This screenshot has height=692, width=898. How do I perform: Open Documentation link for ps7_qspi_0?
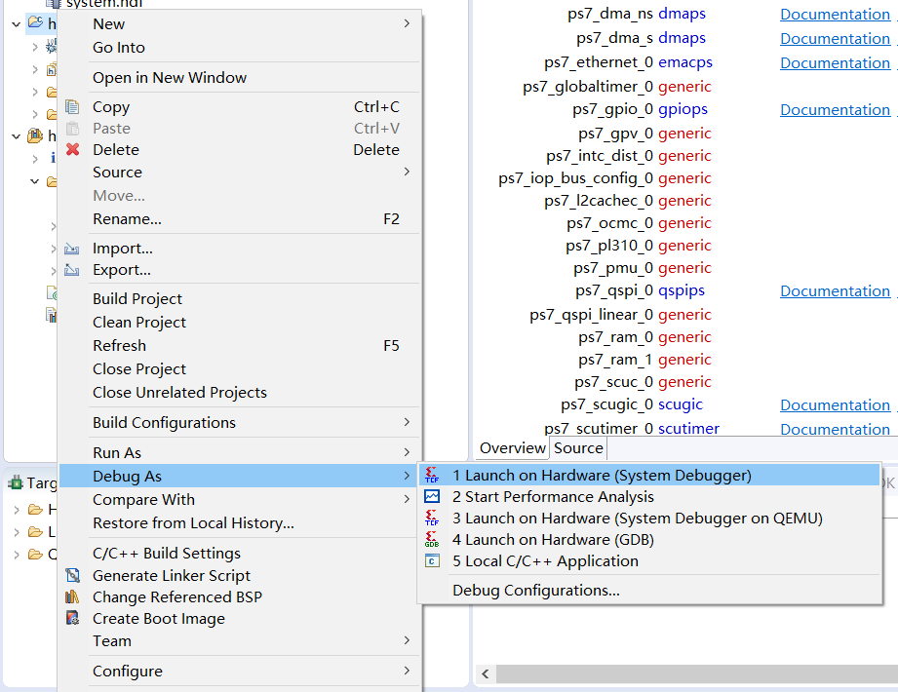click(835, 291)
